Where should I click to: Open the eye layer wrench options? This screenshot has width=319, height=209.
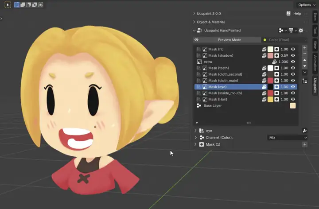(x=304, y=131)
